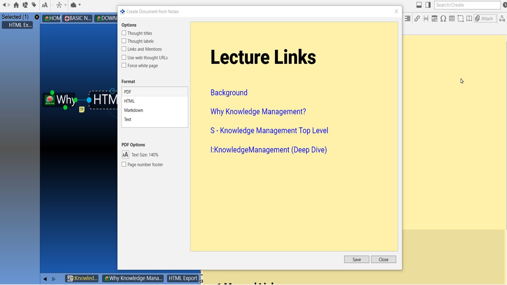
Task: Insert hyperlink in notes toolbar
Action: click(417, 19)
